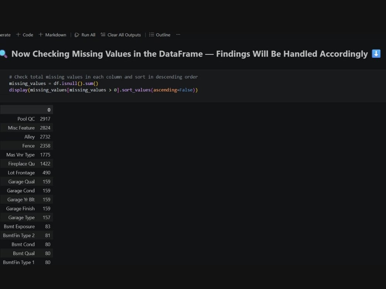Image resolution: width=386 pixels, height=289 pixels.
Task: Select the markdown heading about Missing Values
Action: [x=190, y=54]
